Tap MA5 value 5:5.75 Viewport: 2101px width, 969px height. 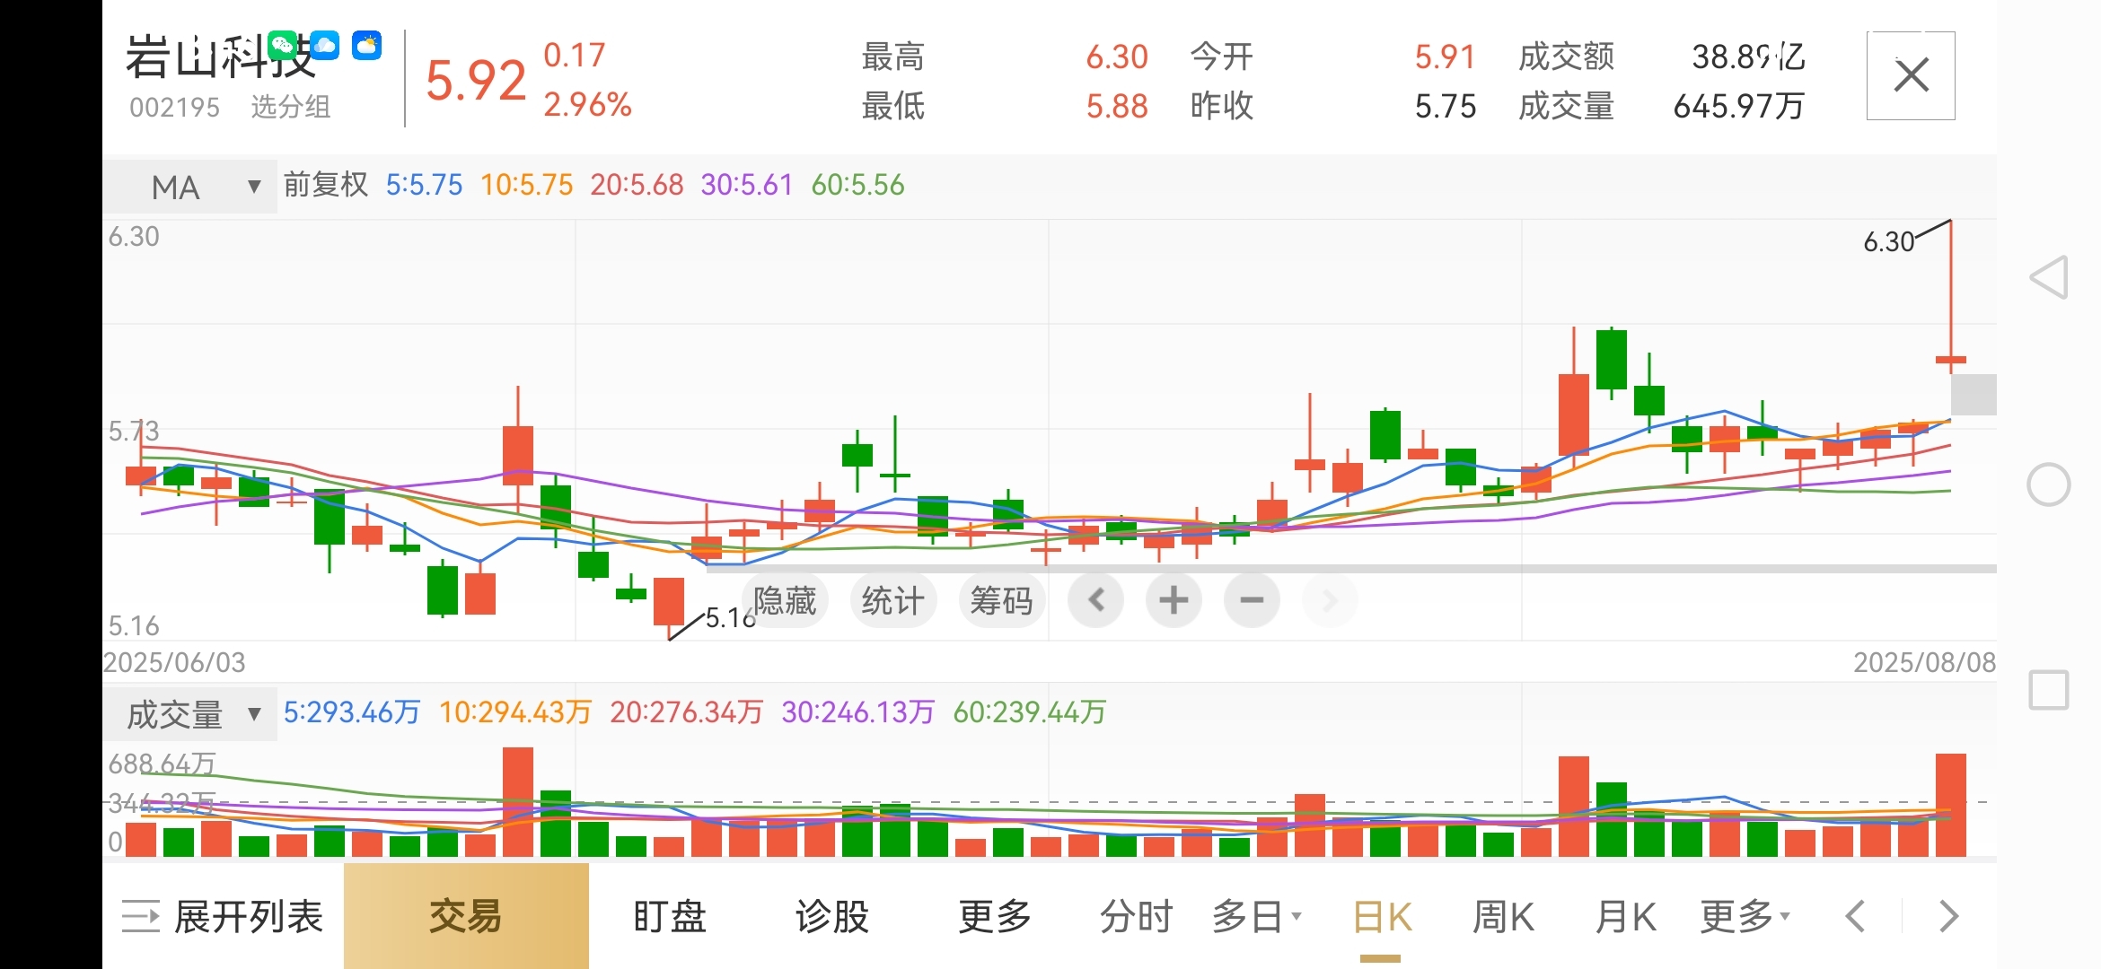(424, 185)
